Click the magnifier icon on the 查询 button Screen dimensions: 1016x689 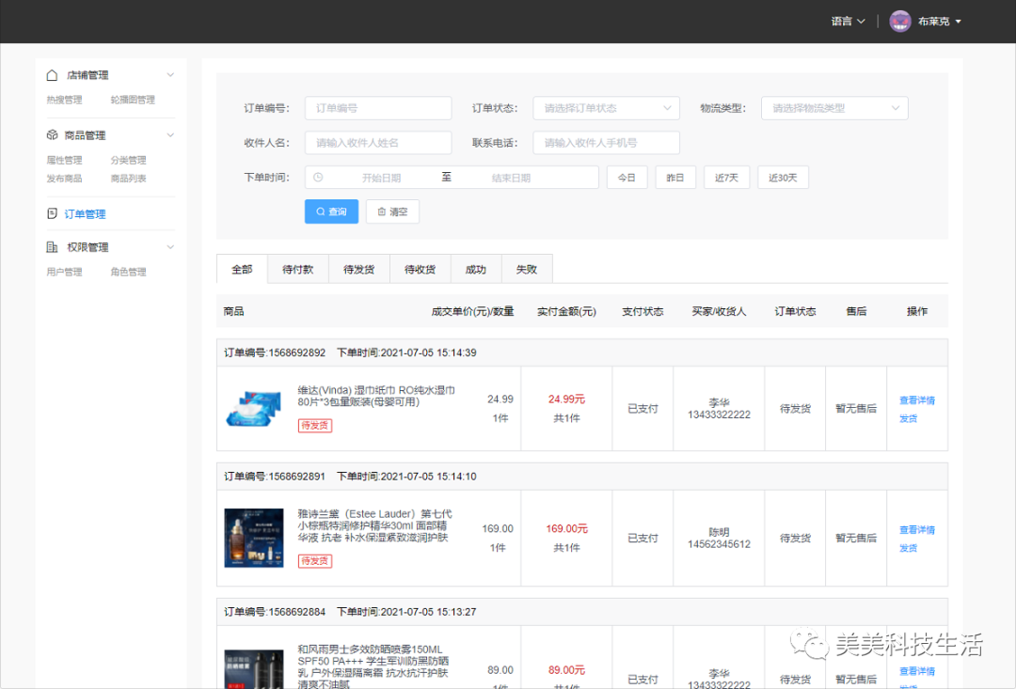(319, 211)
